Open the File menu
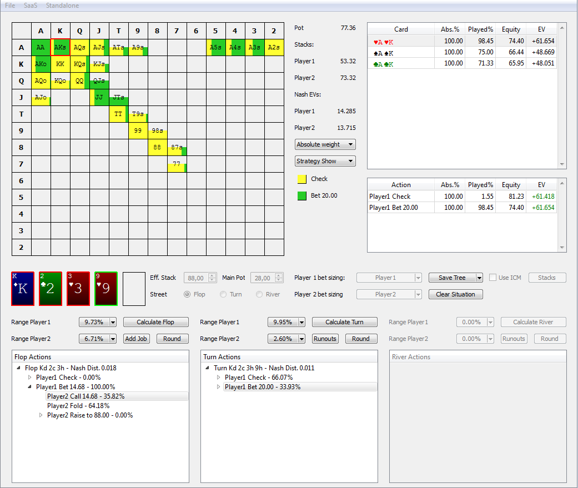The image size is (578, 488). coord(10,6)
